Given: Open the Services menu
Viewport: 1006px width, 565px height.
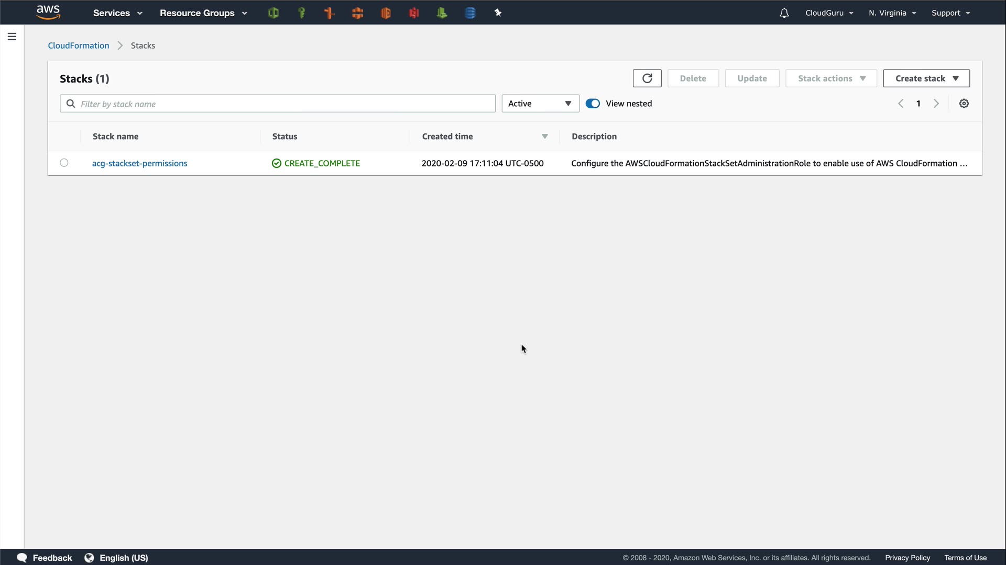Looking at the screenshot, I should pyautogui.click(x=117, y=13).
